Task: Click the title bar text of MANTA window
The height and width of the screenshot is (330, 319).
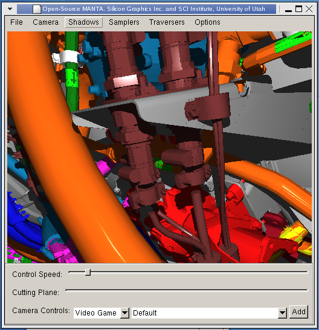Action: (154, 9)
